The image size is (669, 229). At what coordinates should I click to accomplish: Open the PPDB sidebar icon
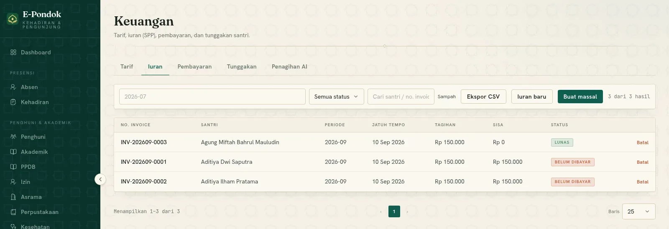pyautogui.click(x=13, y=167)
